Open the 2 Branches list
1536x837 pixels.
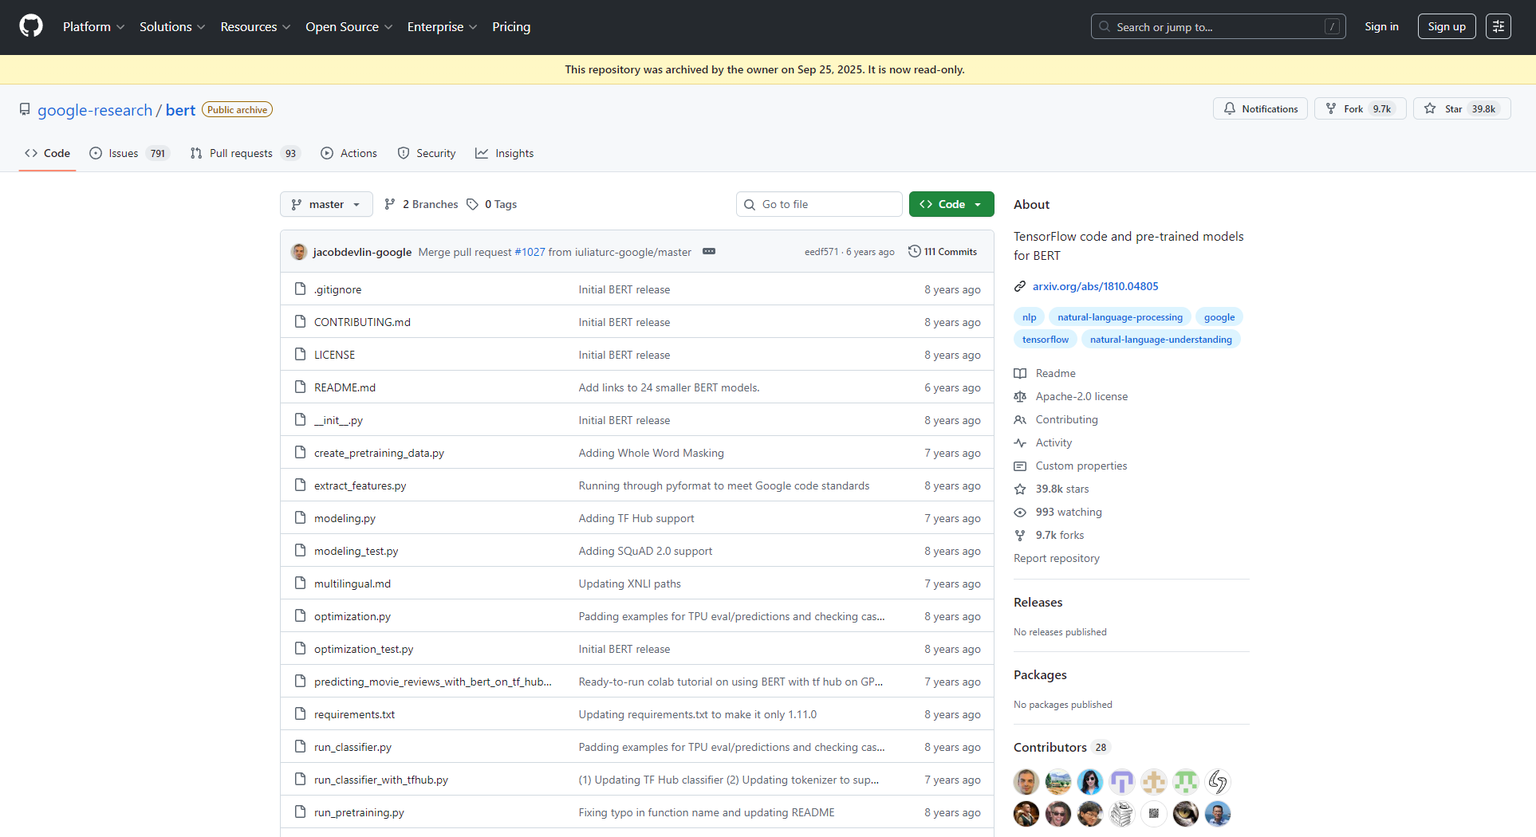coord(421,204)
